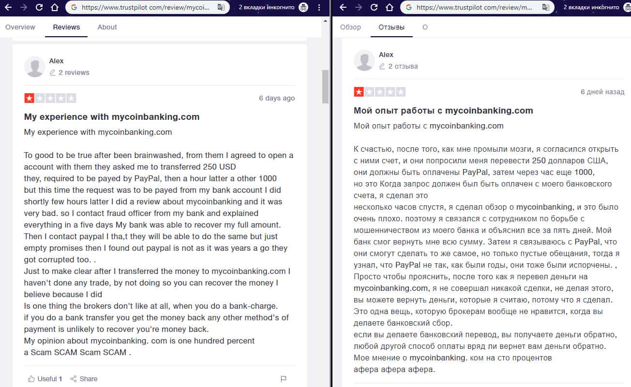Click the incognito icon in left browser window

303,8
